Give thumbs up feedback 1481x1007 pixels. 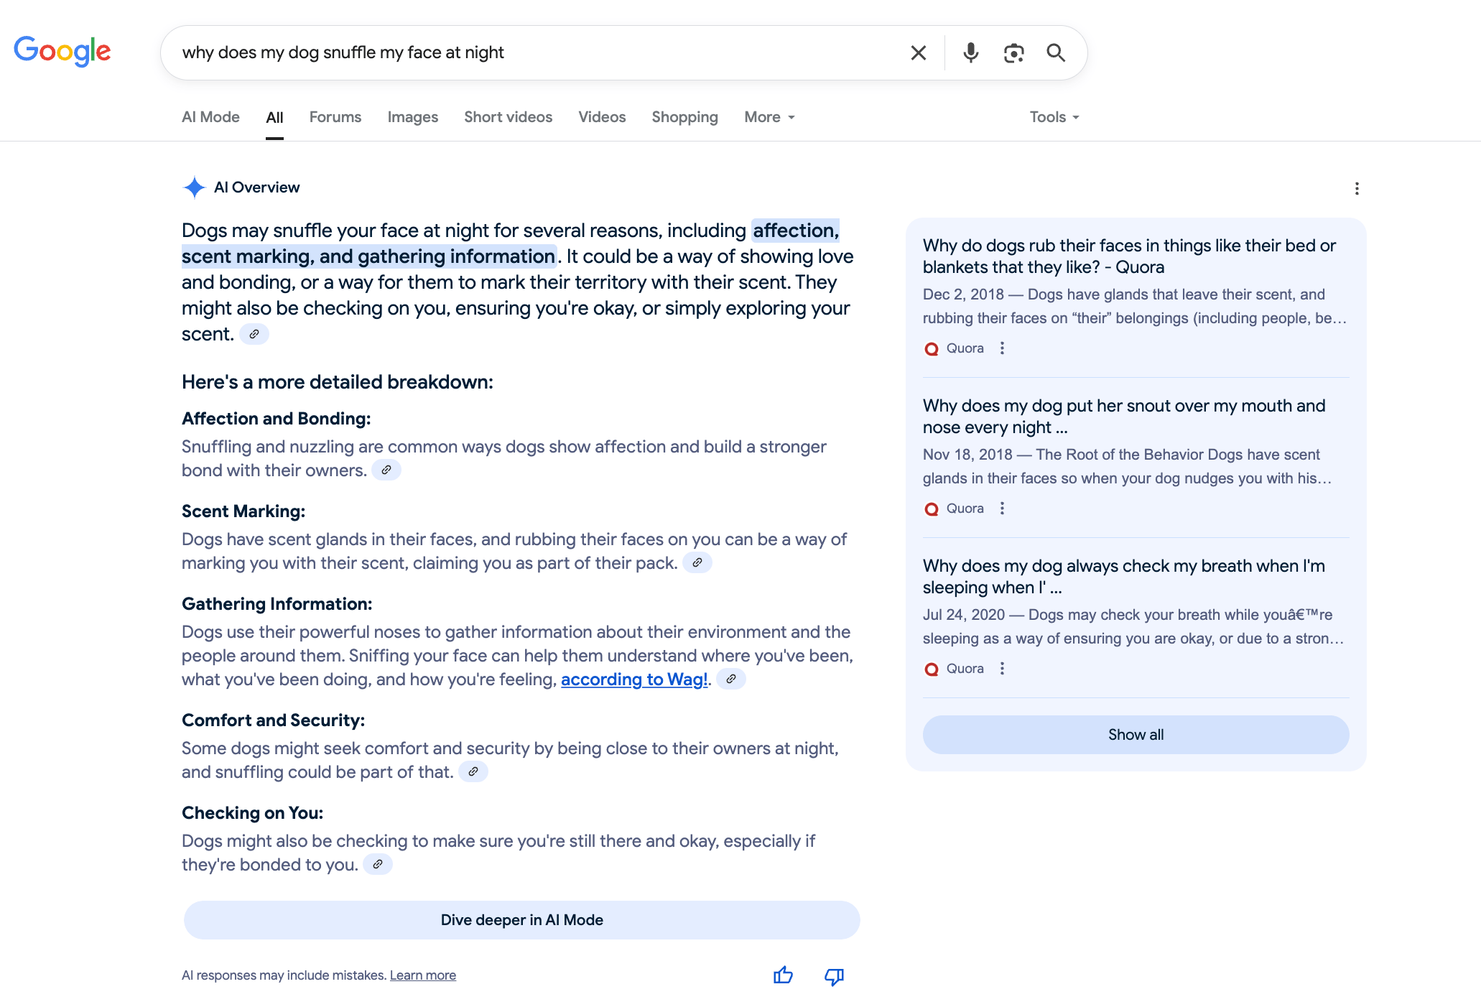point(783,975)
